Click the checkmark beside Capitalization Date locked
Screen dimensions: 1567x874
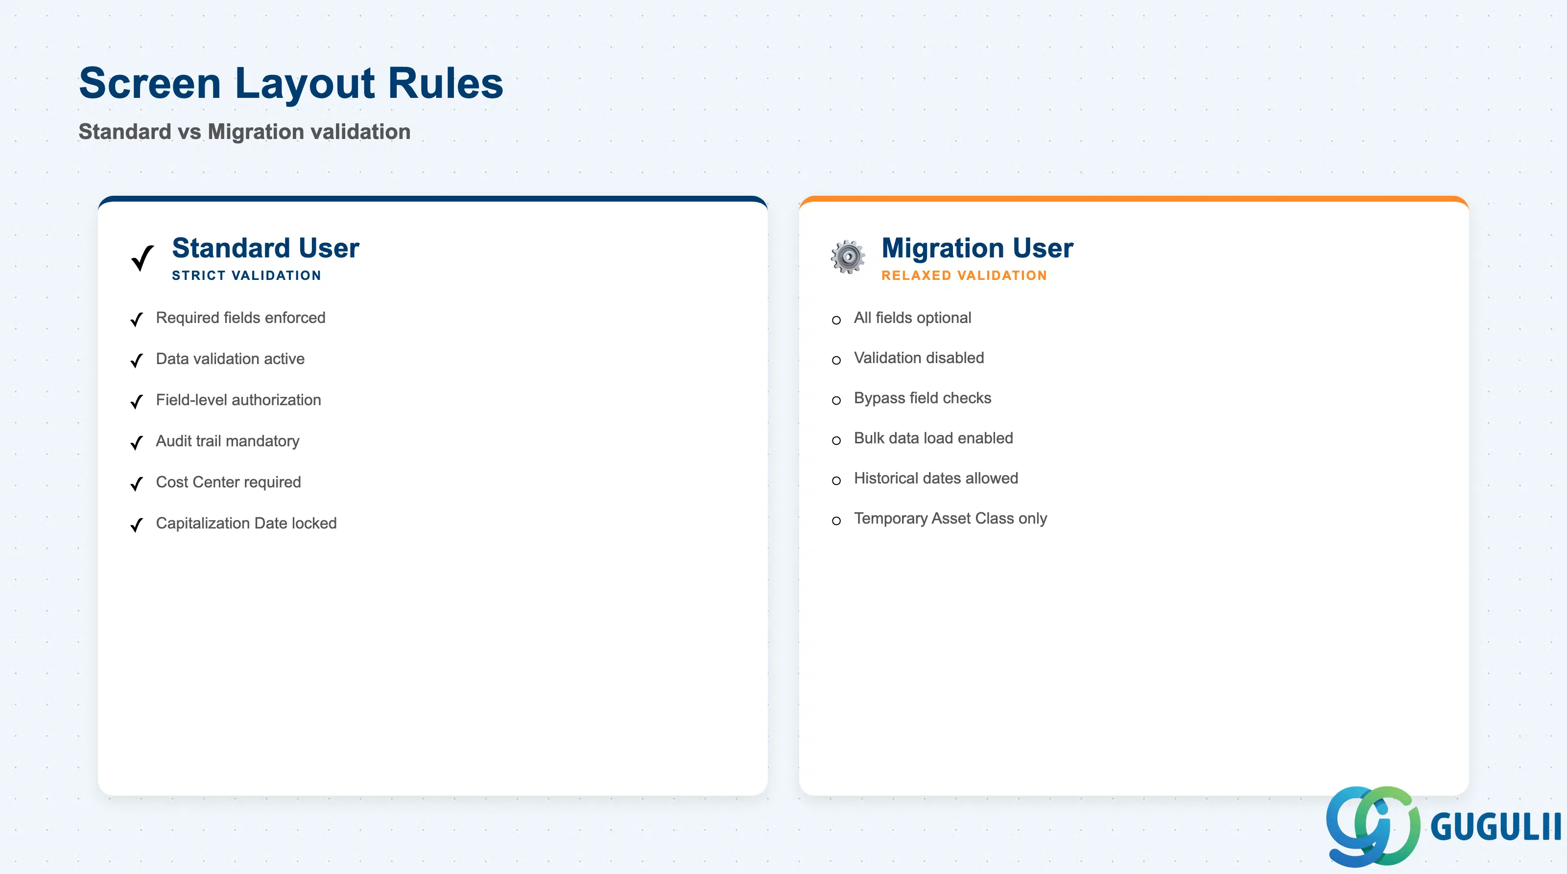pos(137,525)
